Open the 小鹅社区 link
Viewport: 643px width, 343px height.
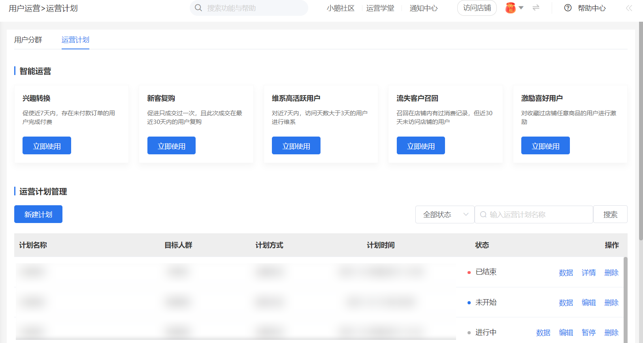341,8
